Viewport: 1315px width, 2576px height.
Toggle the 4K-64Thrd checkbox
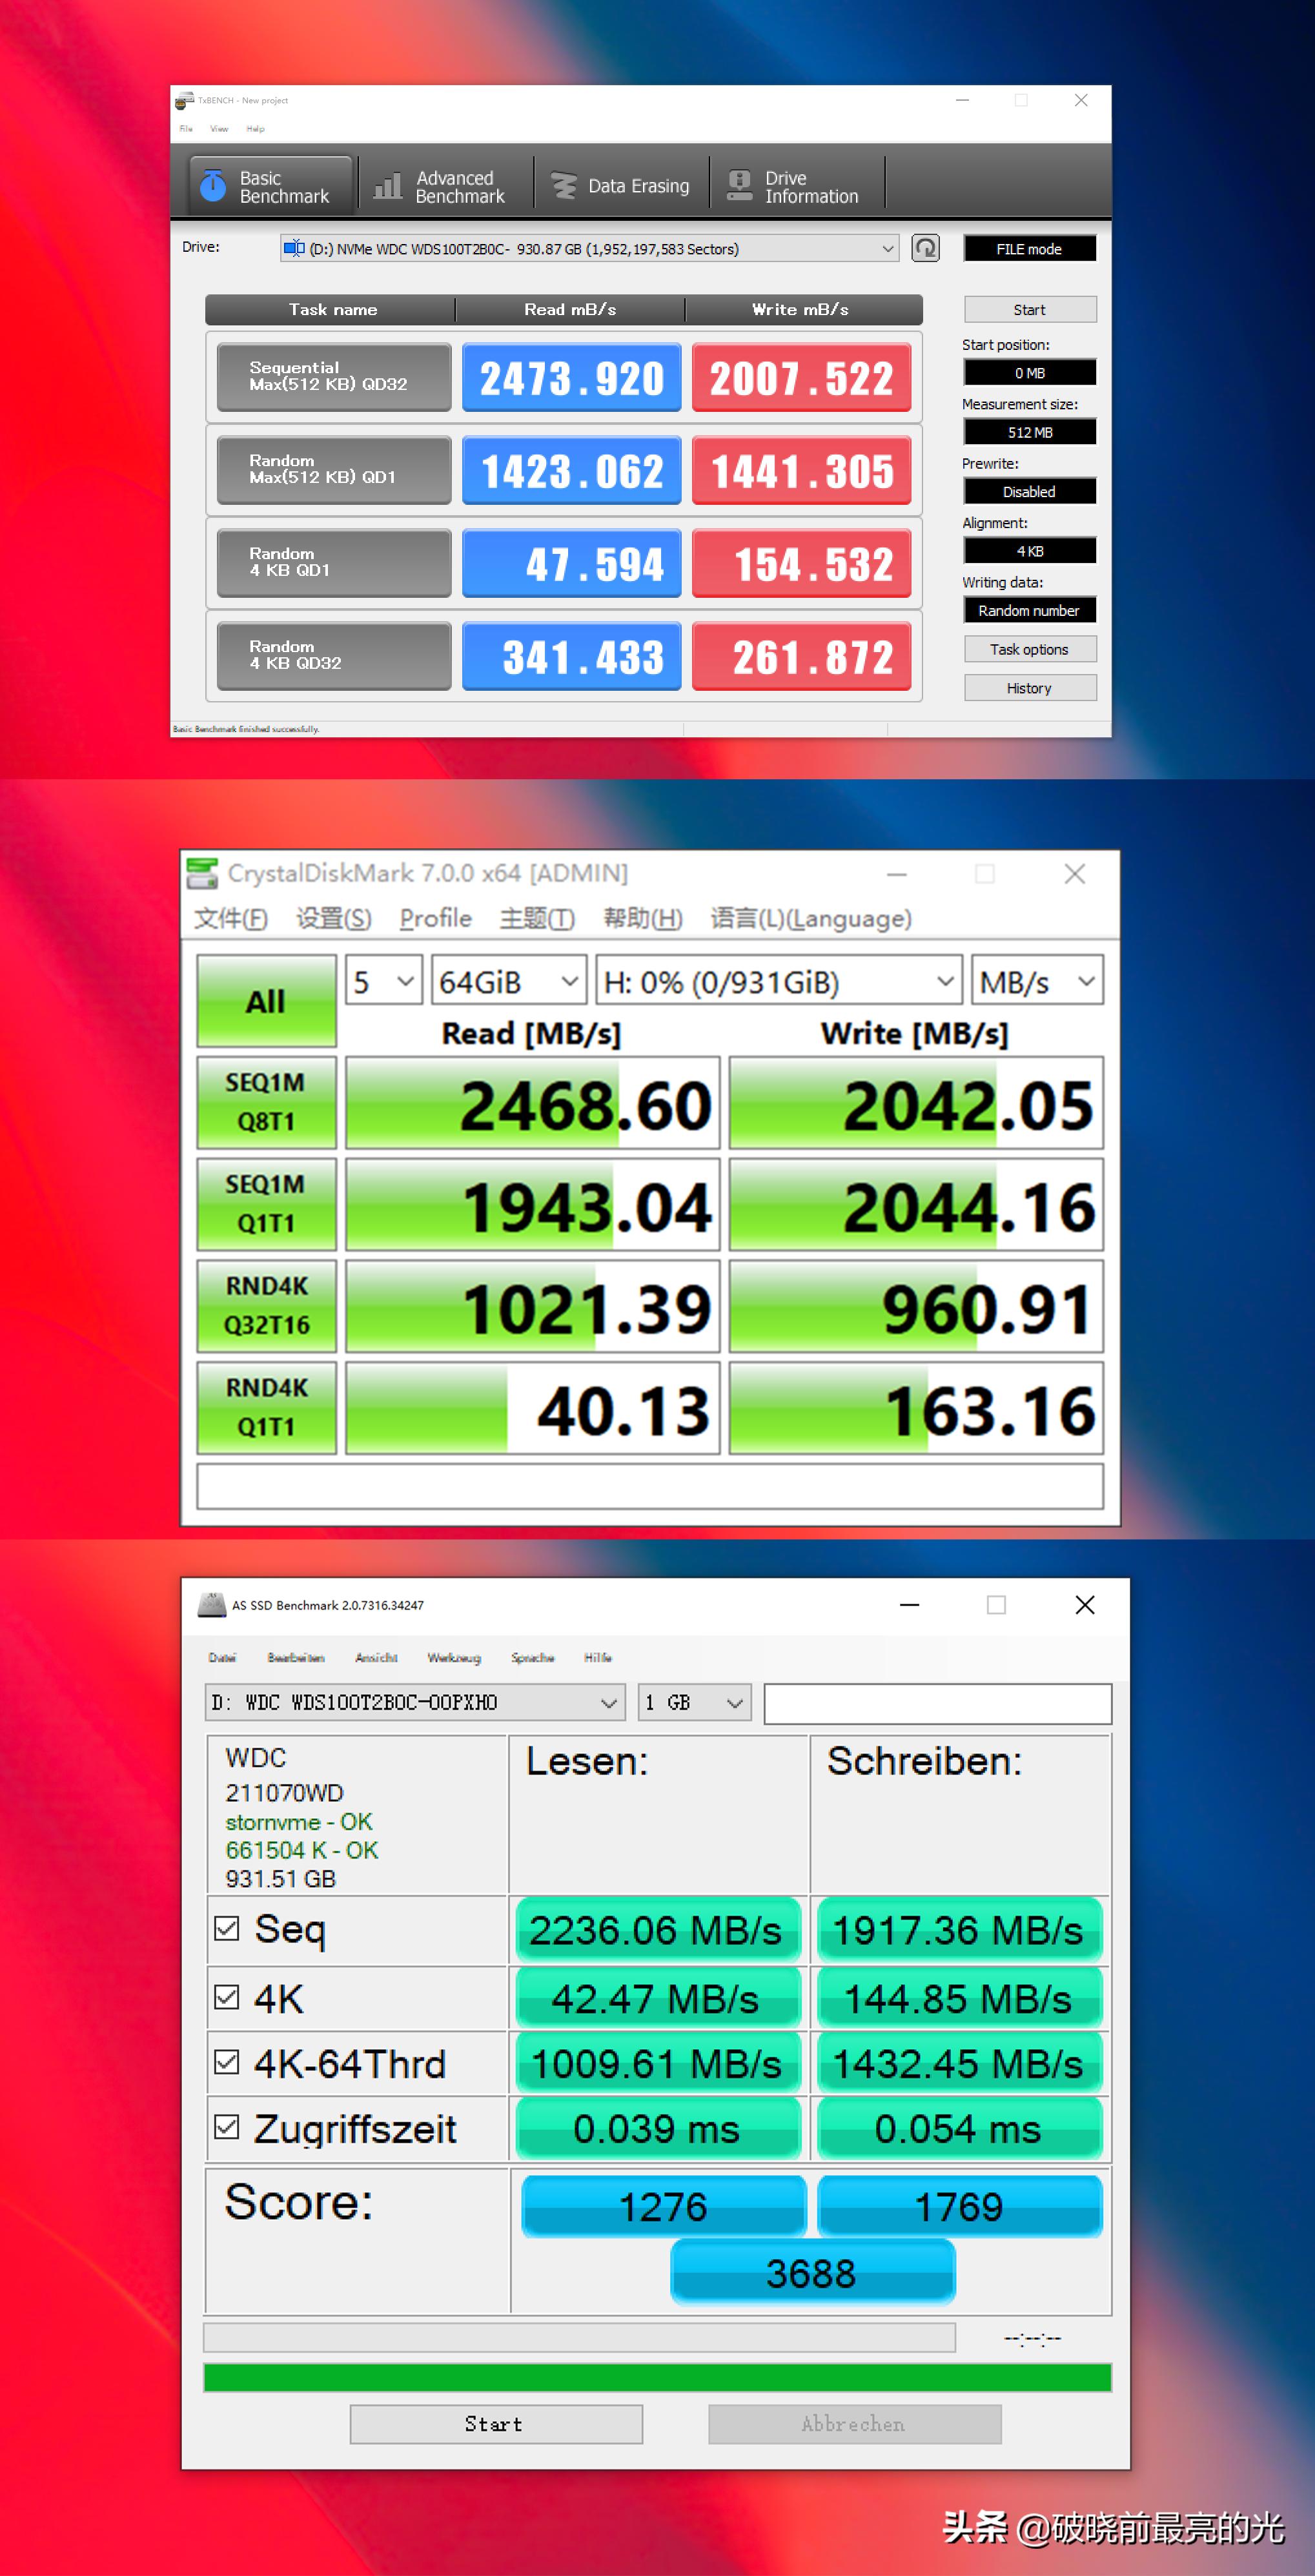(x=227, y=2062)
